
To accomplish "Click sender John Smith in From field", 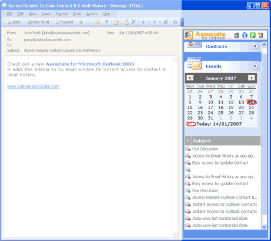I will coord(56,33).
